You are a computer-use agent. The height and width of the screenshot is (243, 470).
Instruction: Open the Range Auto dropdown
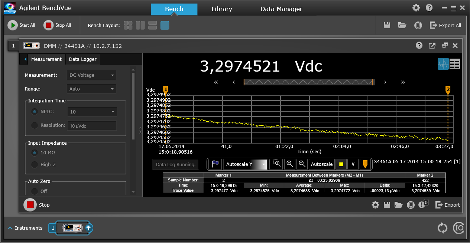click(91, 89)
